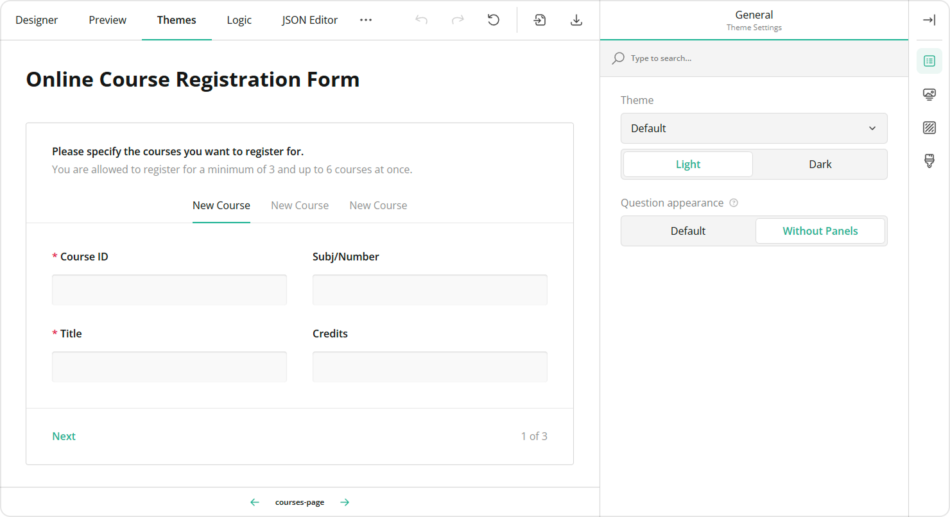The height and width of the screenshot is (517, 950).
Task: Click the undo arrow icon
Action: pyautogui.click(x=421, y=20)
